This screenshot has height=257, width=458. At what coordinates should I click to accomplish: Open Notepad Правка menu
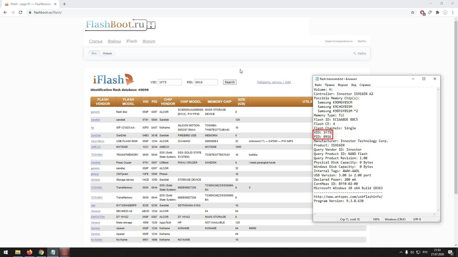(x=330, y=85)
